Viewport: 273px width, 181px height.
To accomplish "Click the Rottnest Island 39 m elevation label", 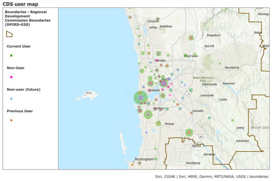I will coord(89,93).
